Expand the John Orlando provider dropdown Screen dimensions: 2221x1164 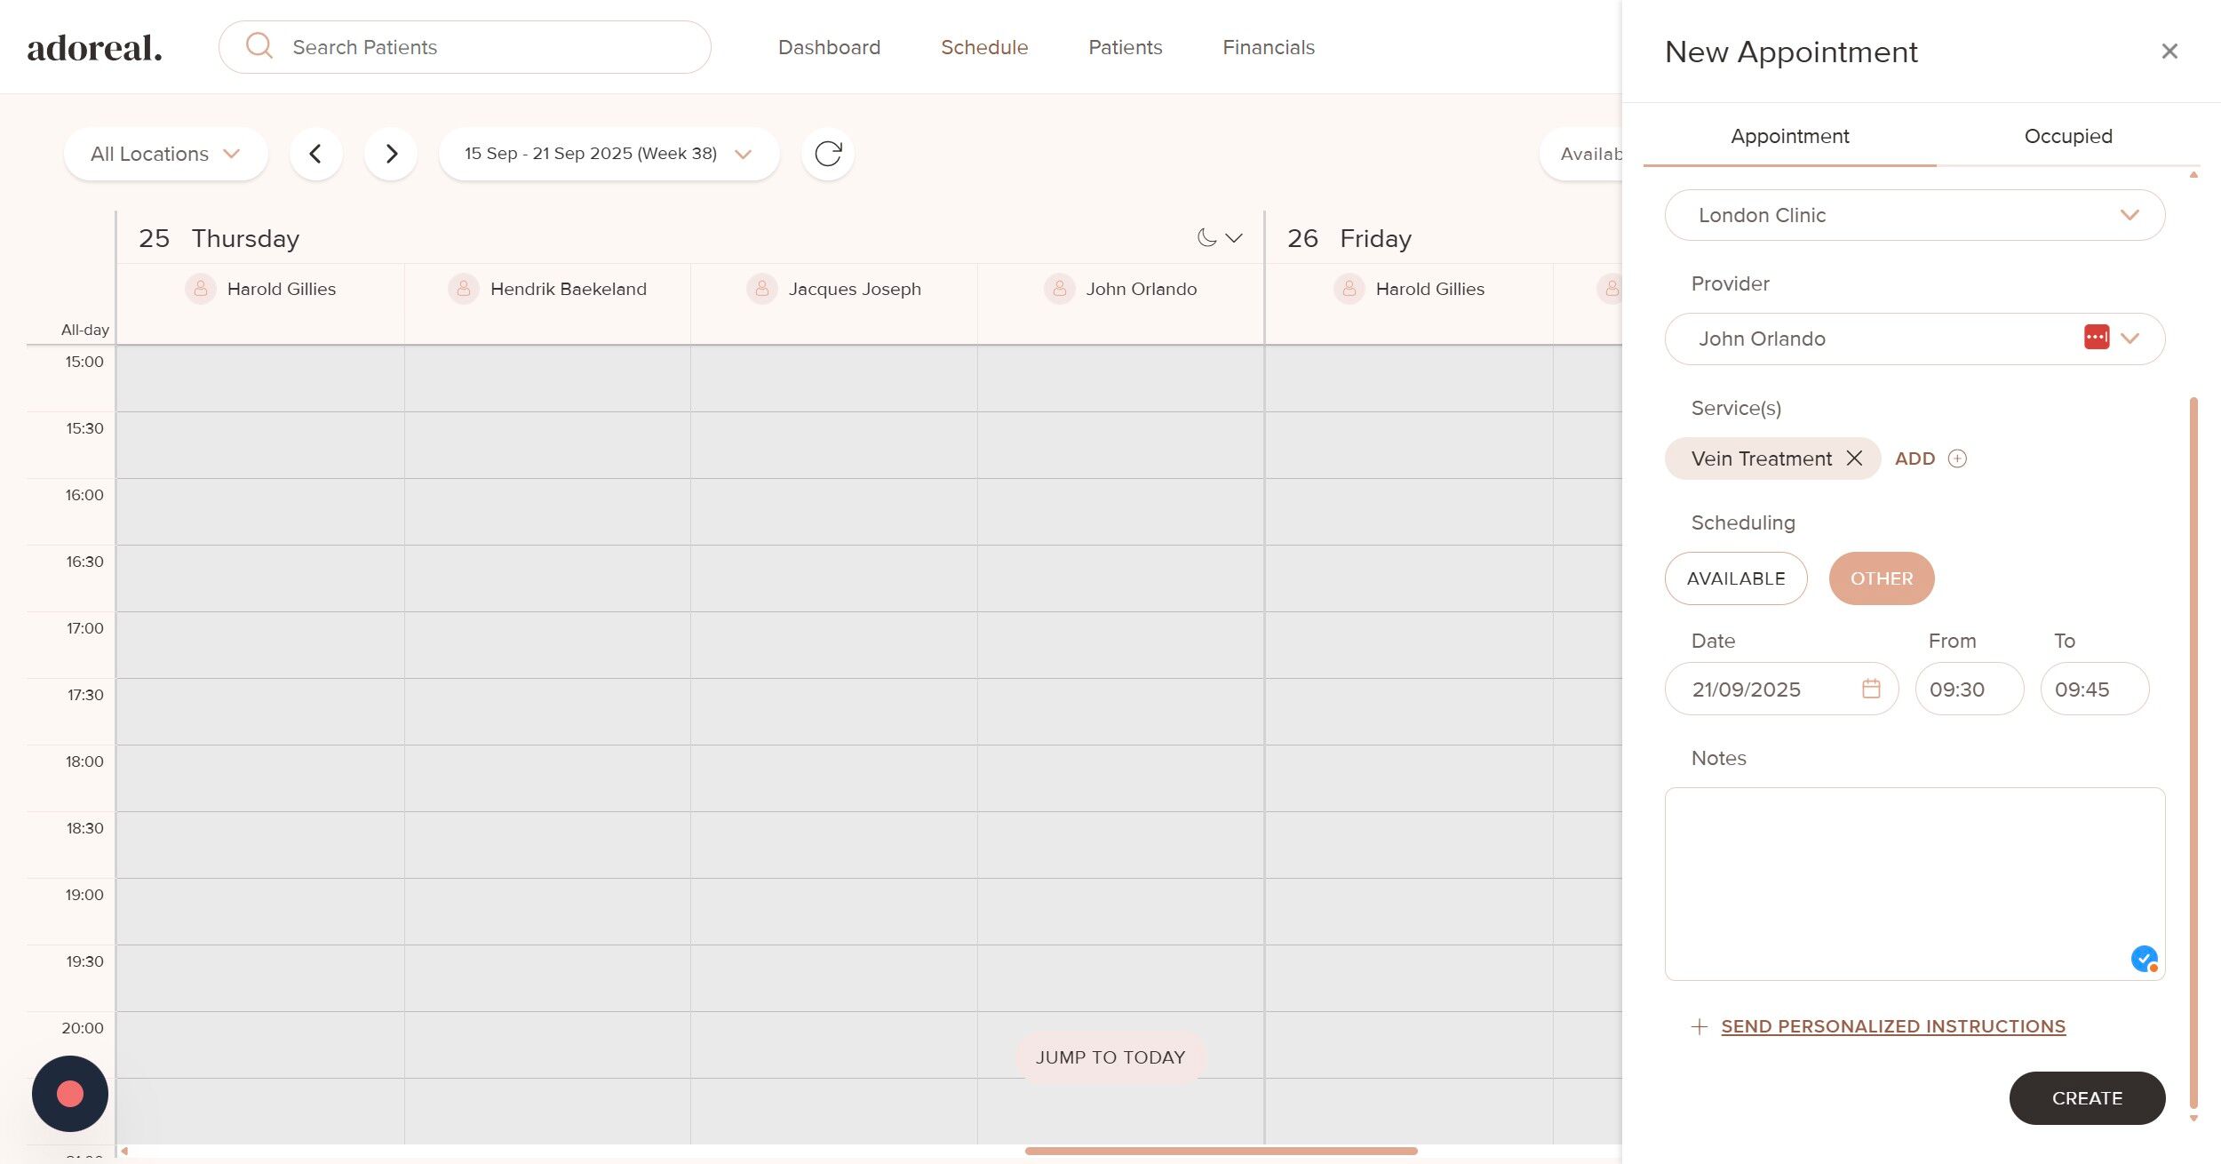(x=2129, y=339)
